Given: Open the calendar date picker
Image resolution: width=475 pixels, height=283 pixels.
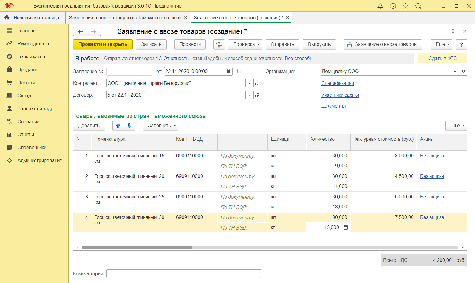Looking at the screenshot, I should [x=228, y=72].
